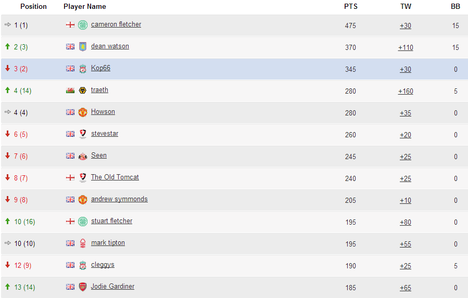Click Sunderland badge next to Seen

click(x=83, y=156)
